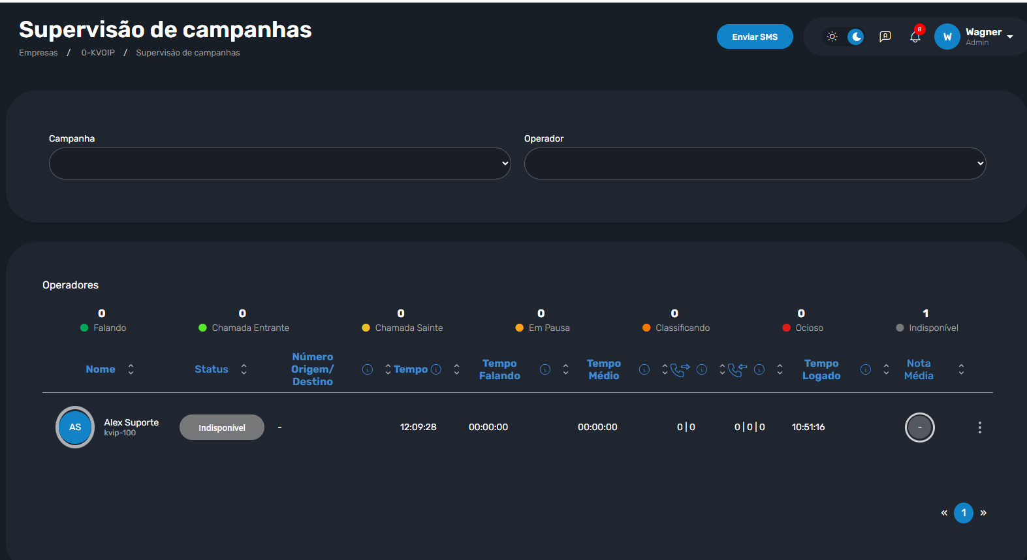Select page 1 in pagination
The width and height of the screenshot is (1027, 560).
tap(964, 513)
